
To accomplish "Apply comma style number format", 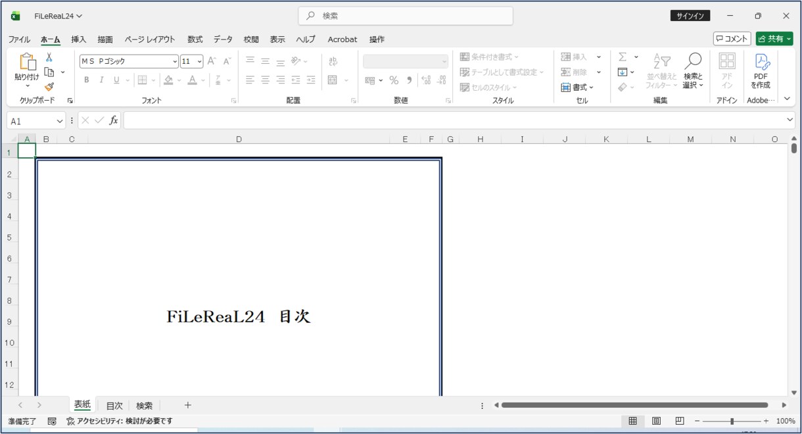I will click(409, 80).
